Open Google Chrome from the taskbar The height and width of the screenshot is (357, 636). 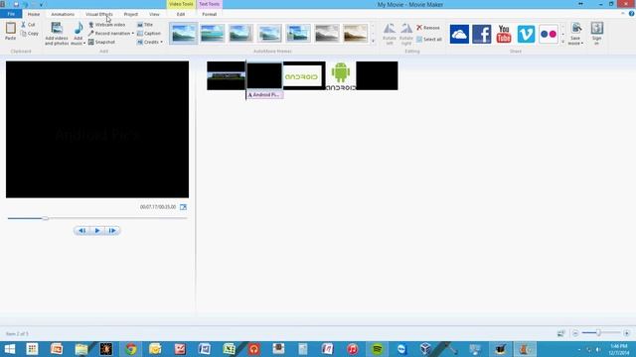[130, 349]
